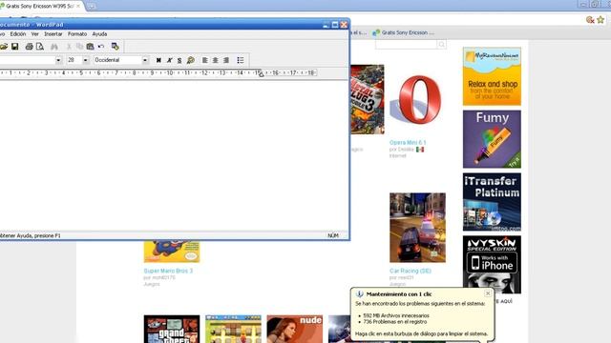
Task: Open the text color palette button
Action: tap(190, 60)
